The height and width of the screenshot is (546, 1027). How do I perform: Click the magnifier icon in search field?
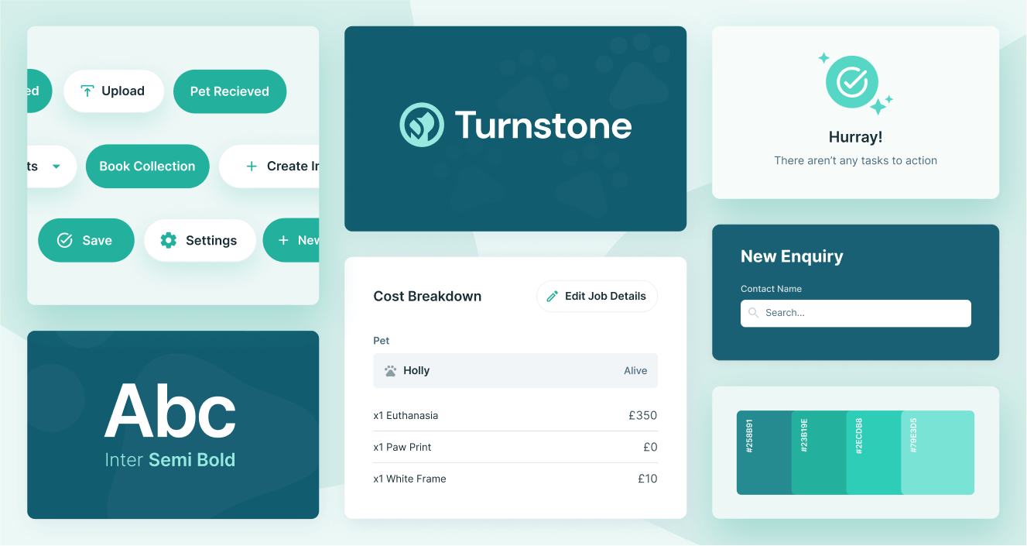pos(754,314)
